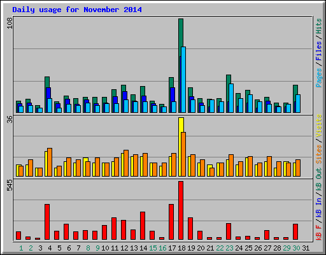Click the day 12 axis label
The image size is (326, 255).
point(124,248)
